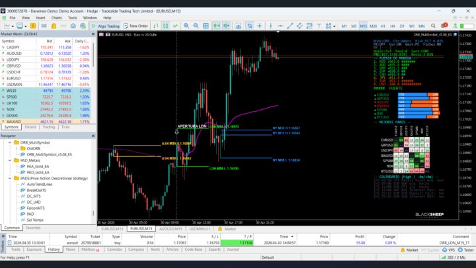Select ORB_MultiSymbol_v5.08_ES expert in Navigator
476x268 pixels.
[49, 154]
